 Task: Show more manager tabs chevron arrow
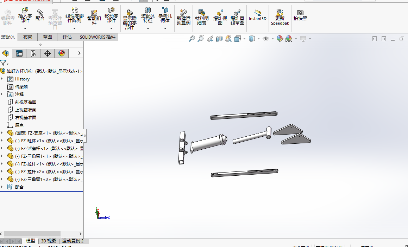79,53
